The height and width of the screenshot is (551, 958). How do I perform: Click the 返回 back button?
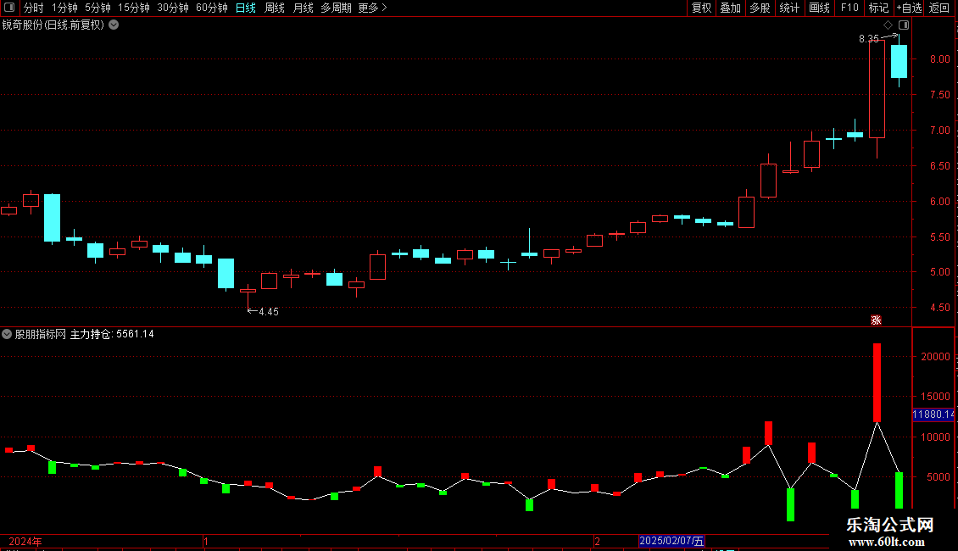[939, 8]
